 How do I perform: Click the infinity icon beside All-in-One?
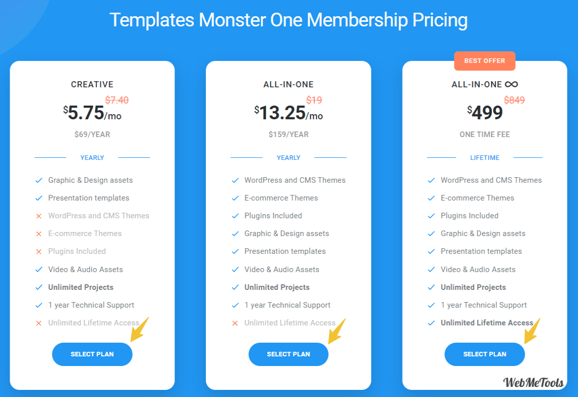[x=511, y=84]
